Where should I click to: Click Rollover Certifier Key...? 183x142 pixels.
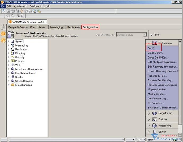click(x=160, y=80)
